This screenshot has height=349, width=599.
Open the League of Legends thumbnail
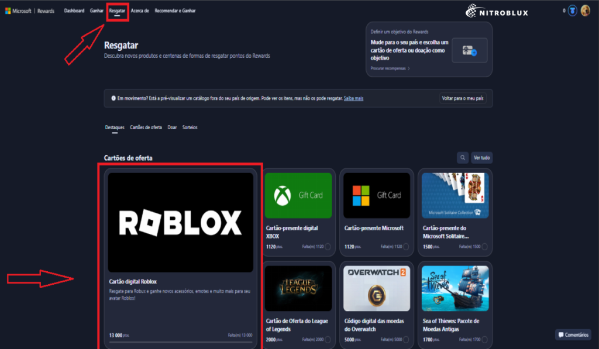298,288
